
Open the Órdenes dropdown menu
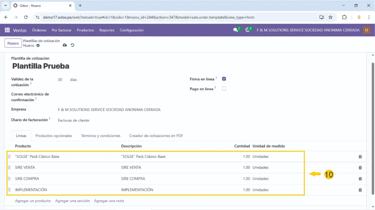[x=39, y=30]
